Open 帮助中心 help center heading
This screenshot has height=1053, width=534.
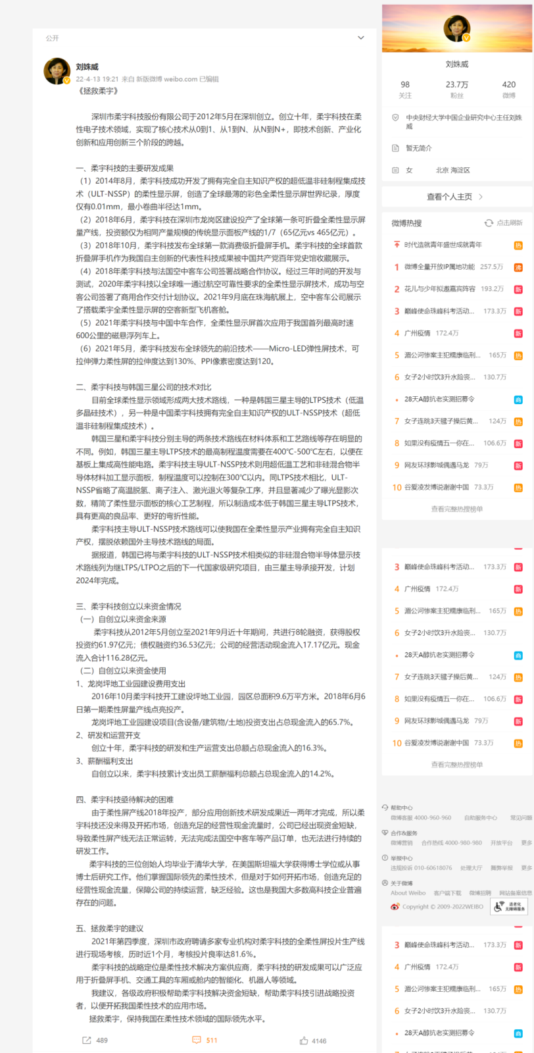pyautogui.click(x=402, y=808)
